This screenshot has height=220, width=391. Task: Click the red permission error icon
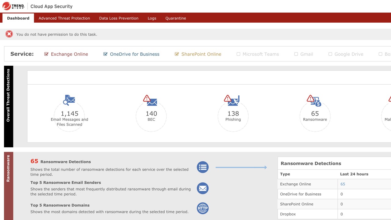pos(9,34)
